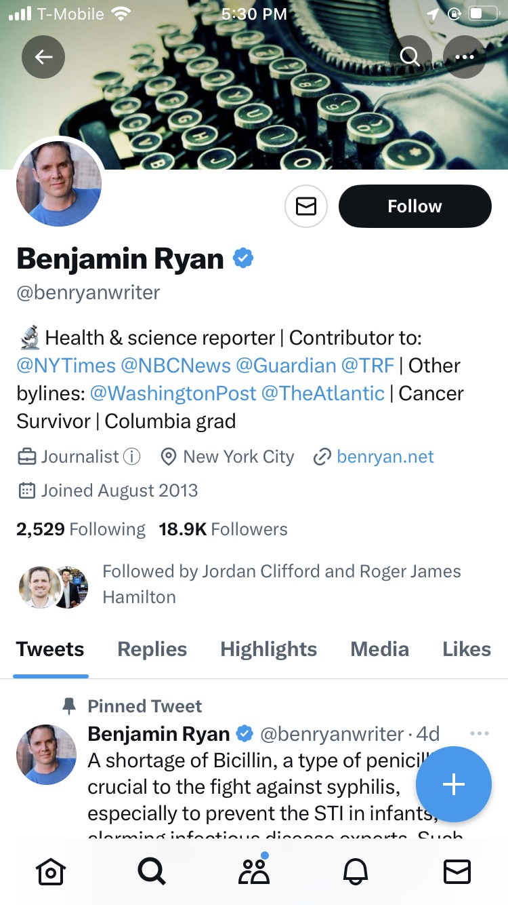Open search from the profile header
The image size is (508, 905).
(x=410, y=57)
